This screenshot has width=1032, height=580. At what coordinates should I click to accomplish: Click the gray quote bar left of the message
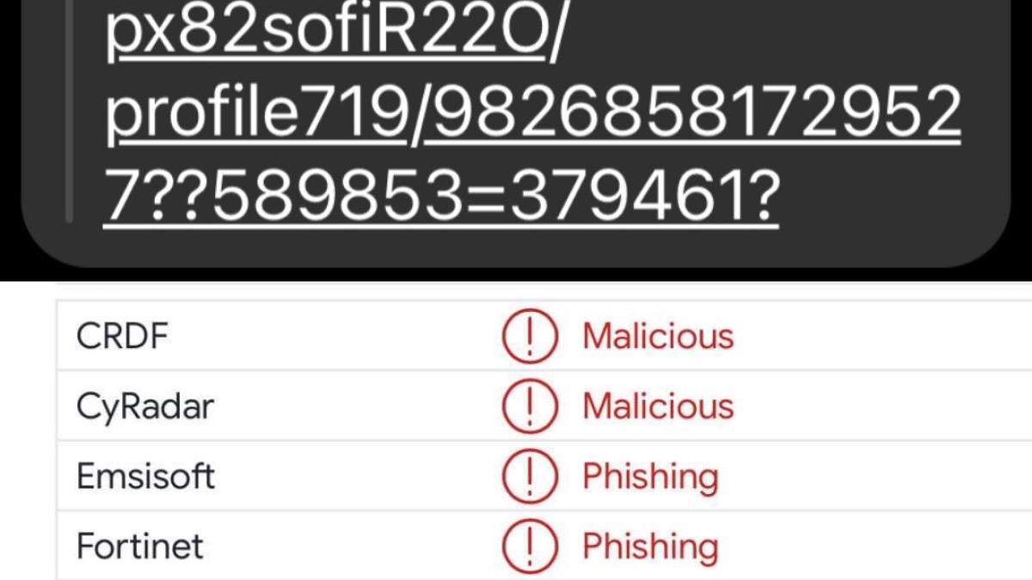(x=69, y=112)
